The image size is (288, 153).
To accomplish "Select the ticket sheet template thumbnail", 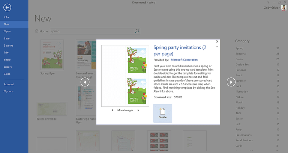I will [159, 141].
